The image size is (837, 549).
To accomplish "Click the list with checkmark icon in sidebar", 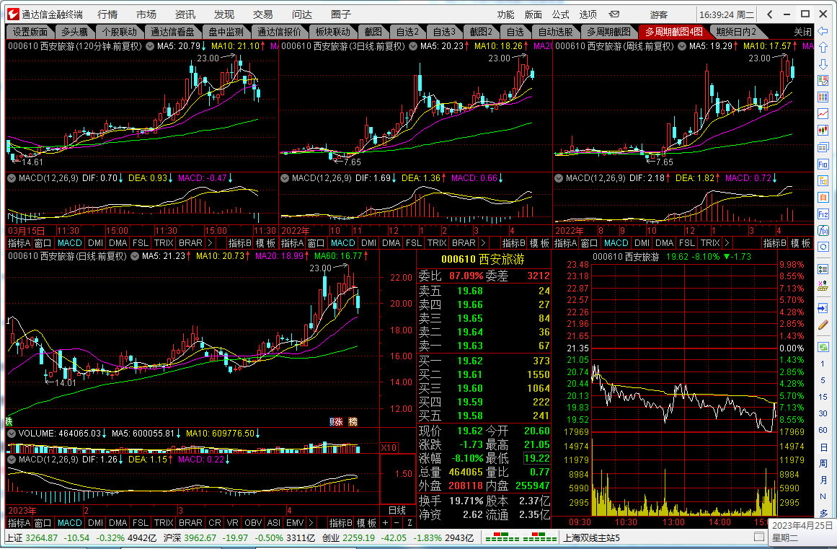I will [x=823, y=270].
